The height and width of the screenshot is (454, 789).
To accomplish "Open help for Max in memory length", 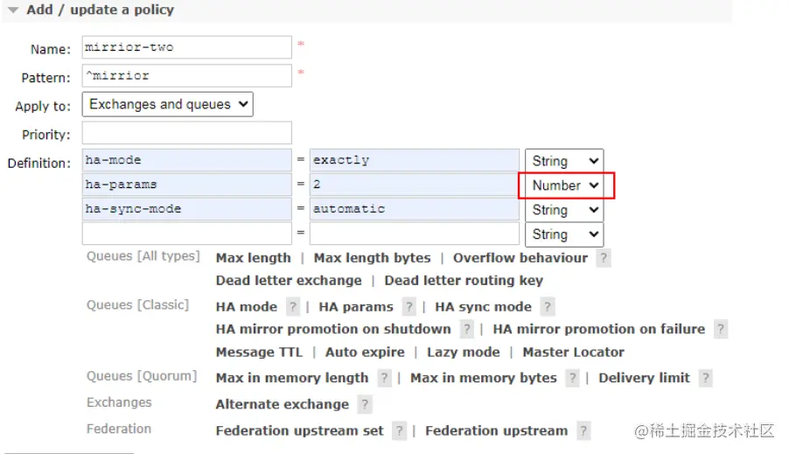I will pos(384,378).
